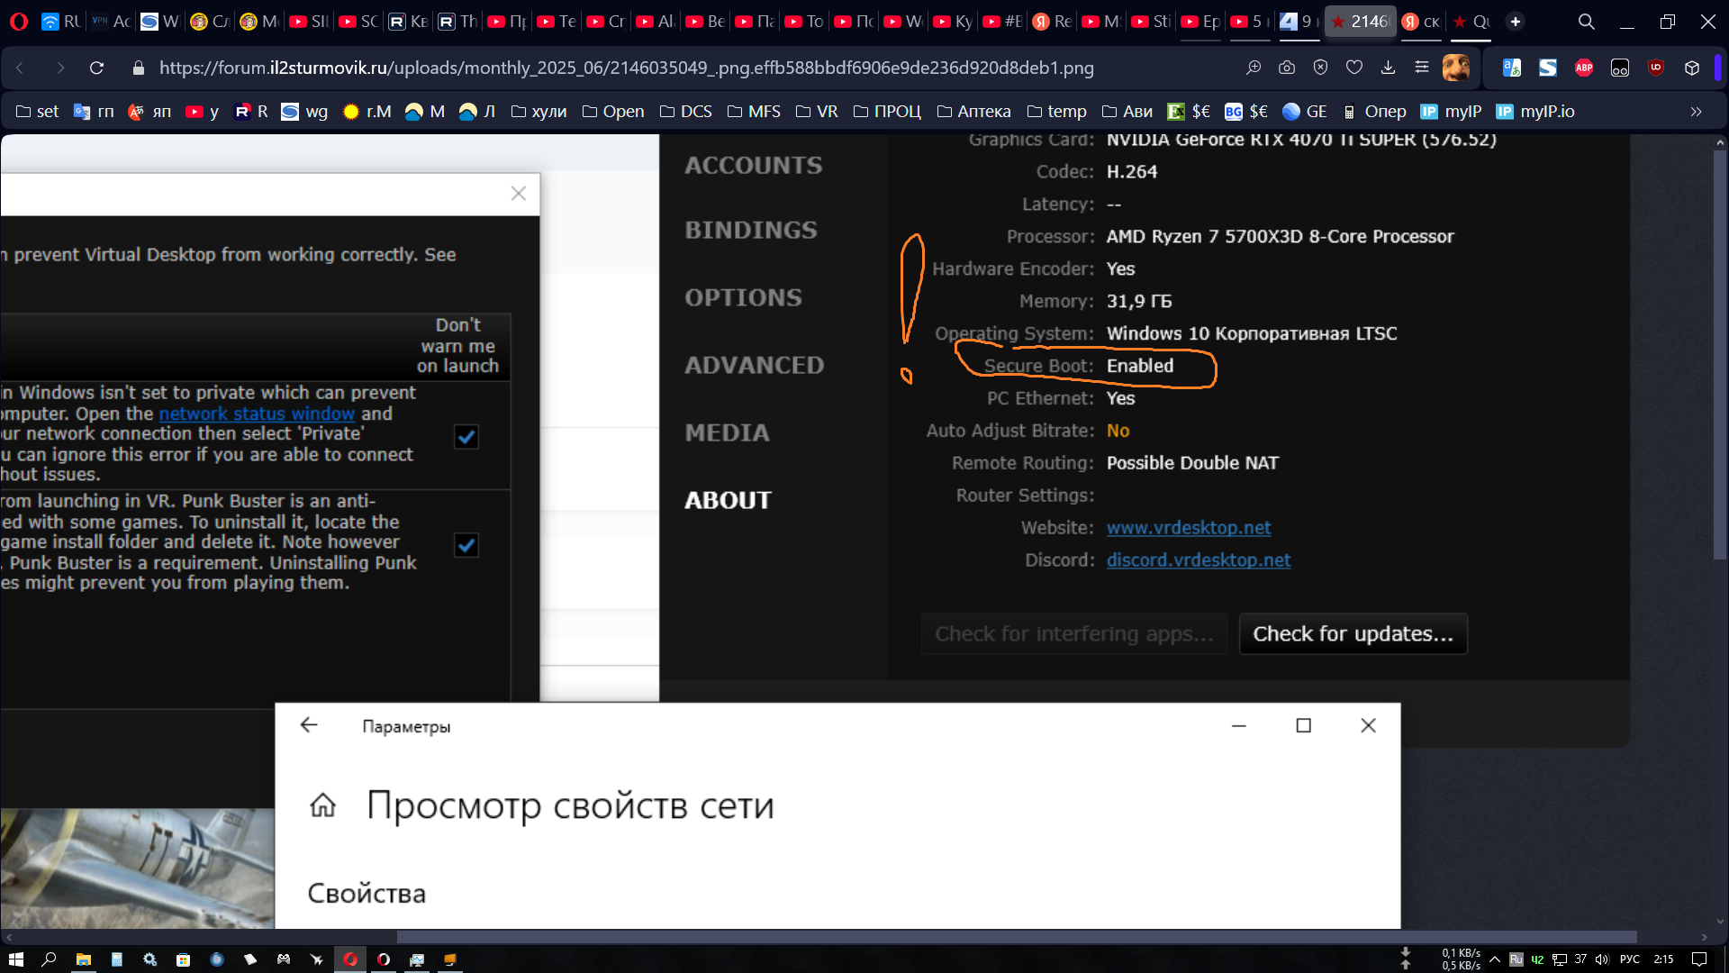Expand the 'ПРОЦ' bookmarks folder

click(x=887, y=112)
